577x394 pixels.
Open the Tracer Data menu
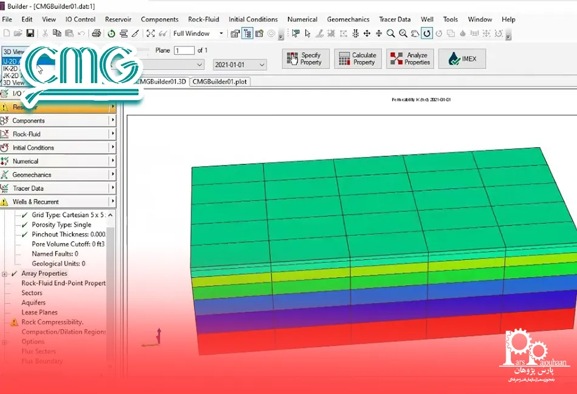[x=395, y=19]
